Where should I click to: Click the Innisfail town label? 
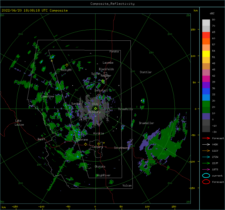tap(101, 90)
